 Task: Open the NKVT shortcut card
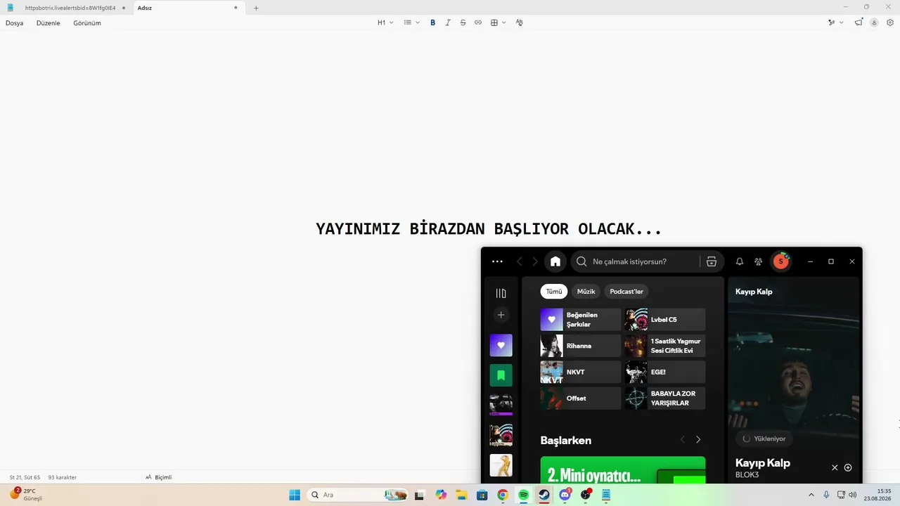click(581, 372)
